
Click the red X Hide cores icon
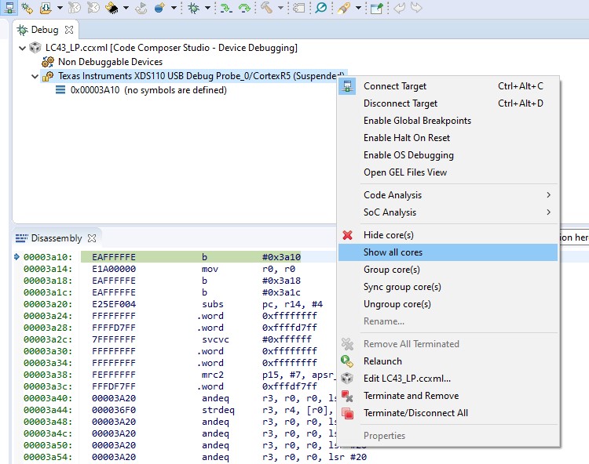pos(347,235)
